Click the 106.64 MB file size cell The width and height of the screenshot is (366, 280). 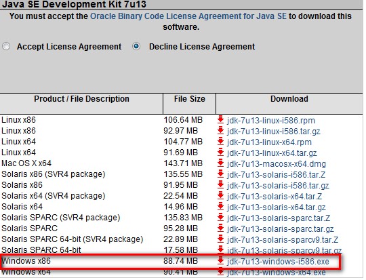(x=183, y=119)
